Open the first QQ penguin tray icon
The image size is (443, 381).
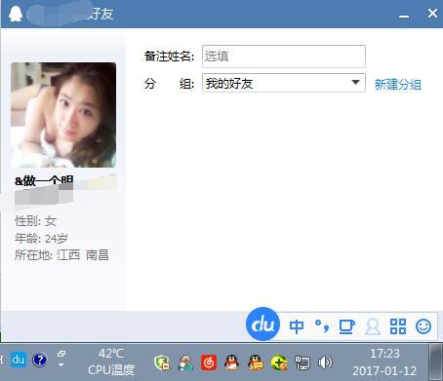coord(232,362)
